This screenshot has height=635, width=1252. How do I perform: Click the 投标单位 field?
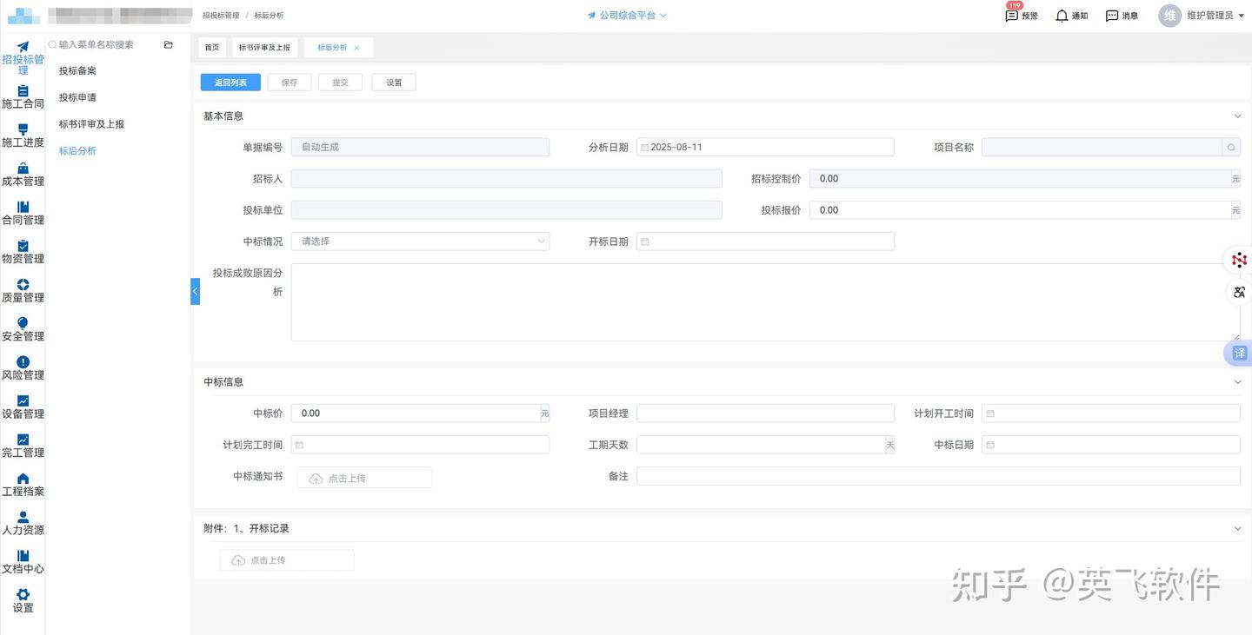pos(506,210)
